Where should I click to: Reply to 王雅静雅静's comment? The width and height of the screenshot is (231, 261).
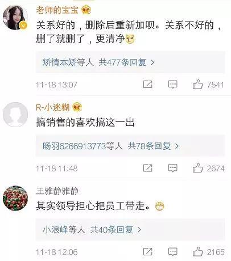(173, 252)
